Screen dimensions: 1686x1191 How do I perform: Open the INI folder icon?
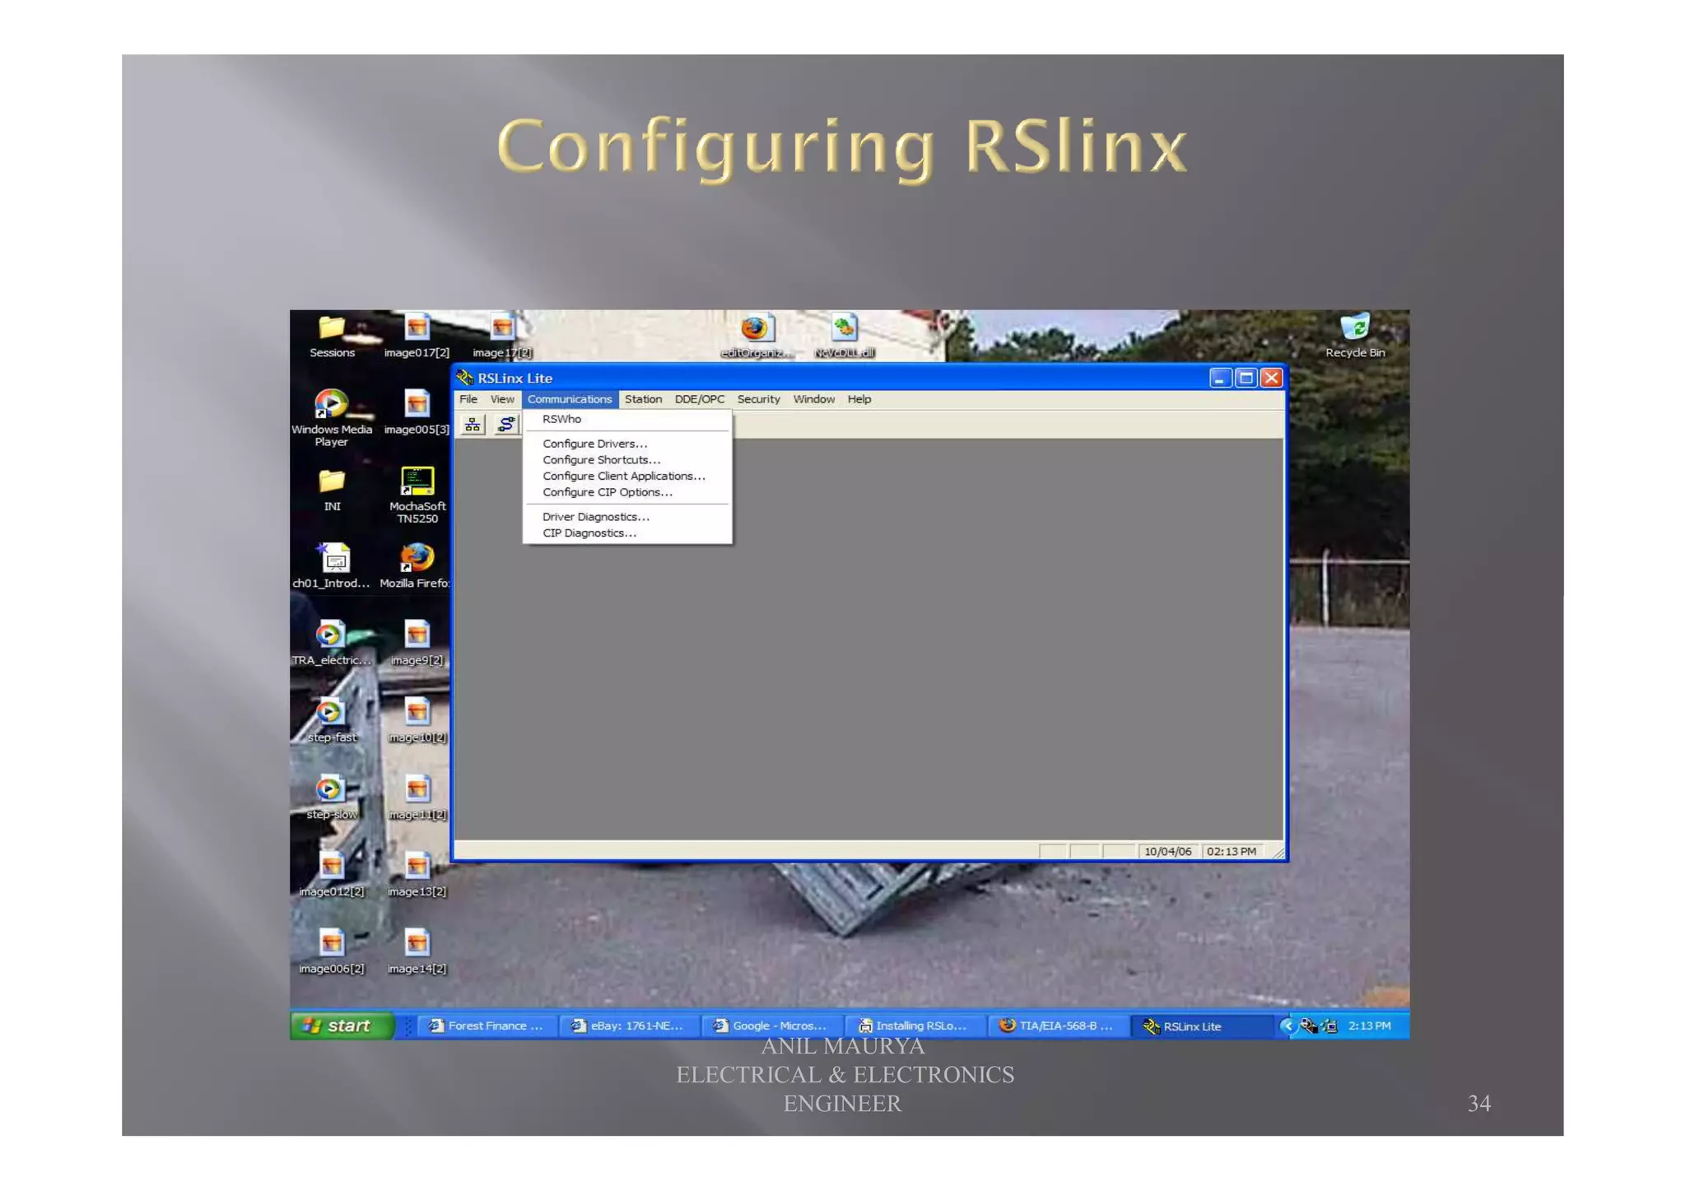coord(331,482)
